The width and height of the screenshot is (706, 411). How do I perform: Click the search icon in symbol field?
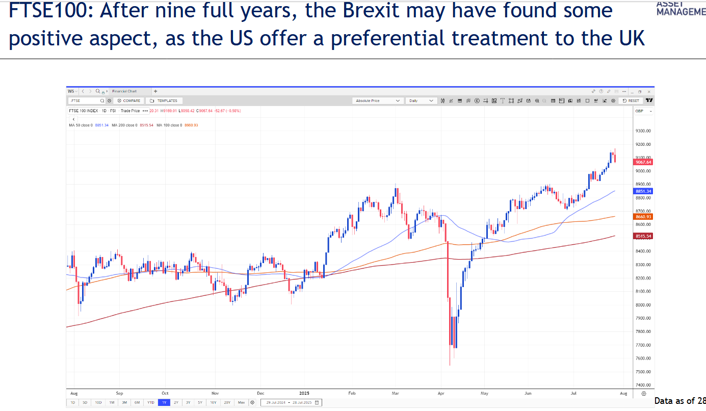pyautogui.click(x=102, y=100)
